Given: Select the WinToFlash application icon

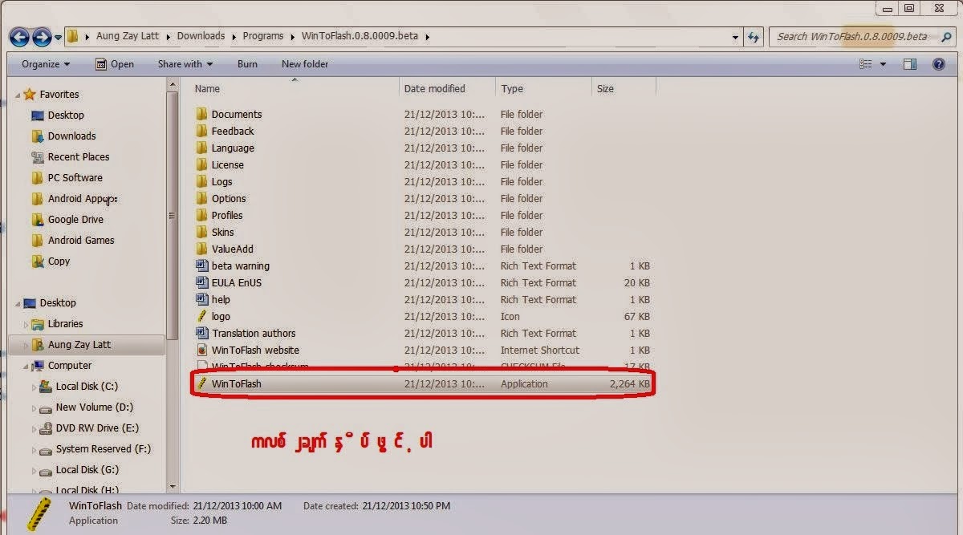Looking at the screenshot, I should [202, 383].
